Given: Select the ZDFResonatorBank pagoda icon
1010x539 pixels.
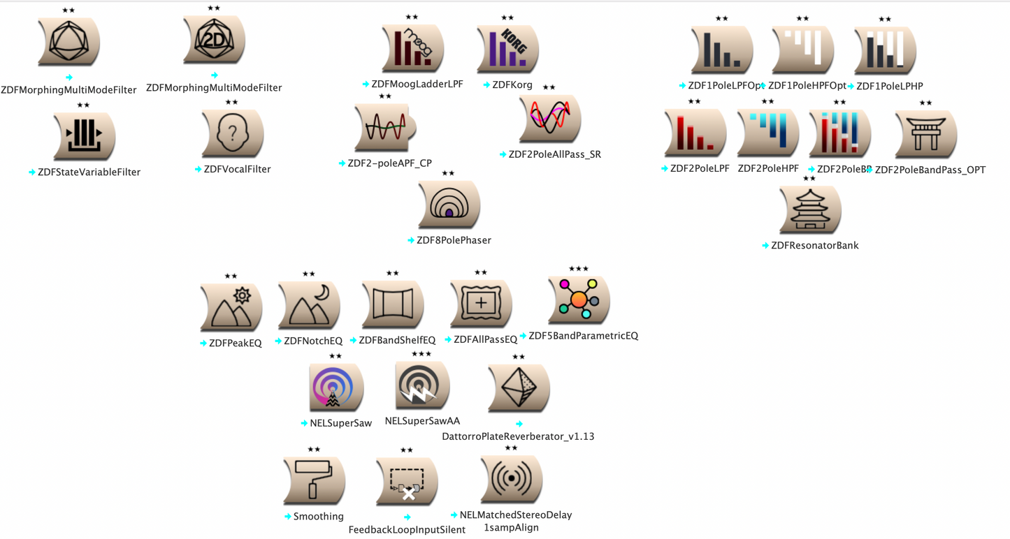Looking at the screenshot, I should (x=809, y=210).
